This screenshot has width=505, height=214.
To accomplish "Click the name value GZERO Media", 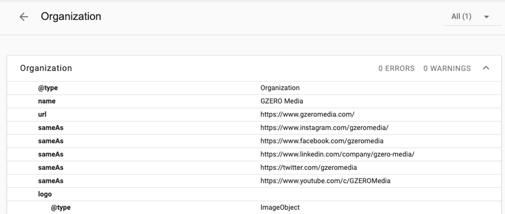I will click(282, 101).
